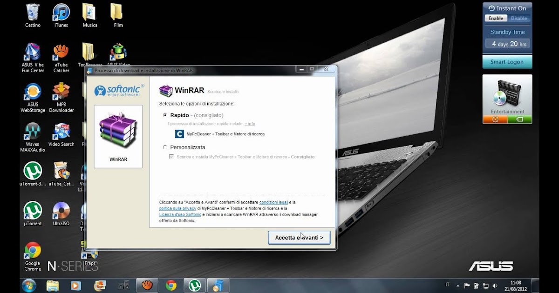Click the WinRAR books icon beside title

tap(165, 90)
